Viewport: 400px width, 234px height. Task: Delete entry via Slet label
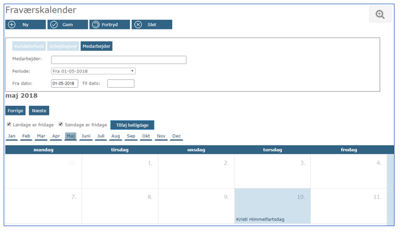152,25
